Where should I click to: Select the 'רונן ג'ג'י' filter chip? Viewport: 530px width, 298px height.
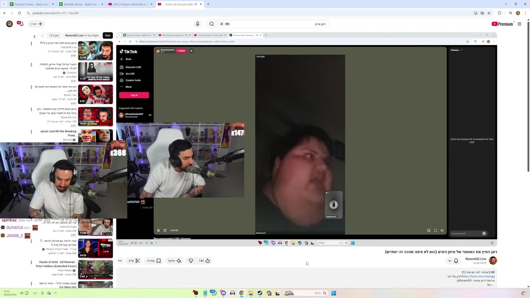click(x=54, y=36)
